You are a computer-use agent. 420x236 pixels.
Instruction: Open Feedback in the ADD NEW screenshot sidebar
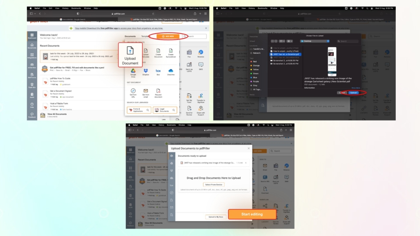32,115
